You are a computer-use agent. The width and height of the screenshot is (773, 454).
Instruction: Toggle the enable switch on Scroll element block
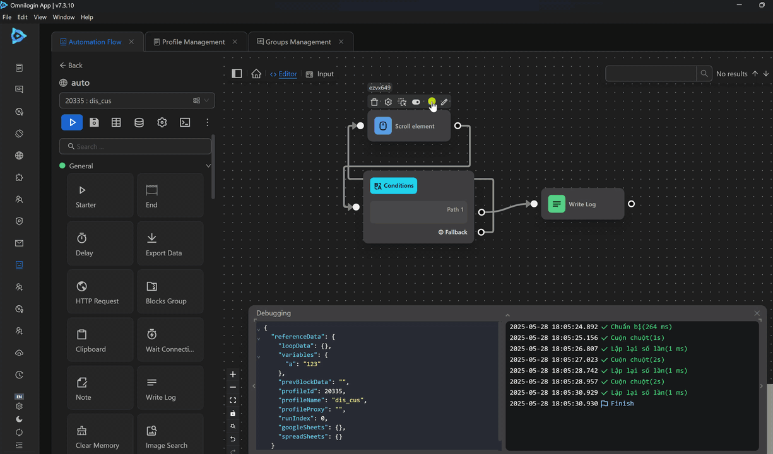(416, 102)
